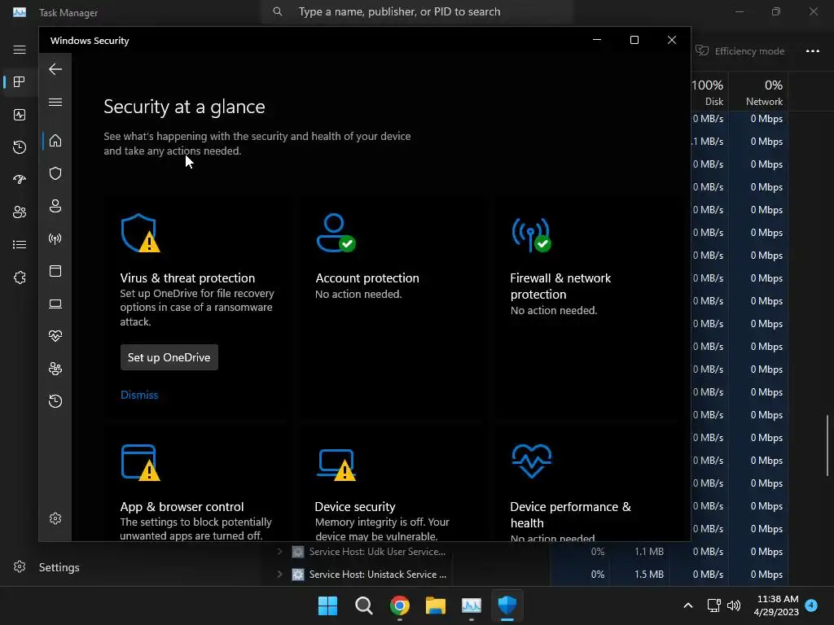Open Task Manager more options ellipsis
Viewport: 834px width, 625px height.
[813, 51]
